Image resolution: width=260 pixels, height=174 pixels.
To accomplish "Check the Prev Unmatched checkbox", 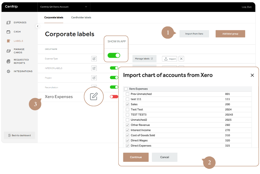I will 127,94.
